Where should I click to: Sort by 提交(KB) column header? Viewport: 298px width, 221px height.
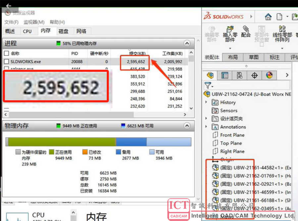pos(137,54)
